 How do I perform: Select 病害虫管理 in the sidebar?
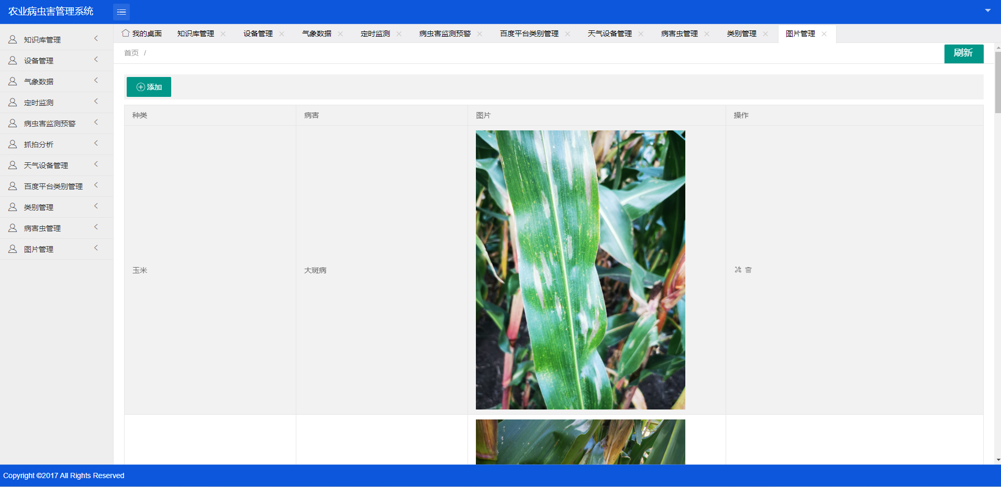(x=42, y=228)
